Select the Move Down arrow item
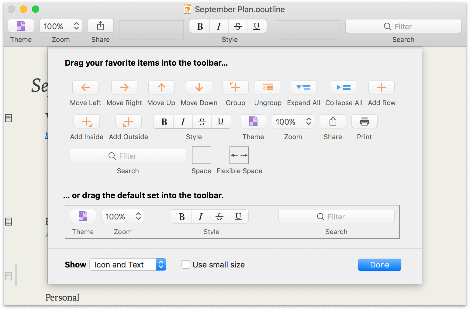The height and width of the screenshot is (310, 470). (199, 88)
